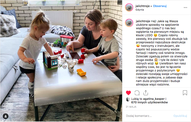The width and height of the screenshot is (191, 122).
Task: View the 670 innych użytkowników likes list
Action: (149, 102)
